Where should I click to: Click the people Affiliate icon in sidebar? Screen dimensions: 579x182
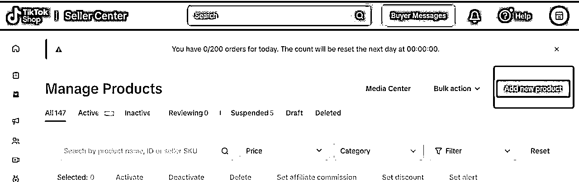tap(16, 141)
